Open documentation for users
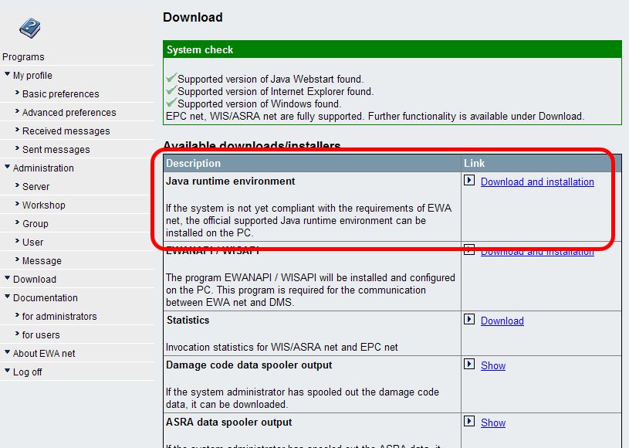Image resolution: width=629 pixels, height=448 pixels. [x=41, y=334]
